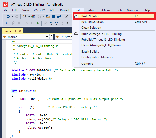Open the main.c navigation combo dropdown
The image size is (156, 138).
(47, 37)
